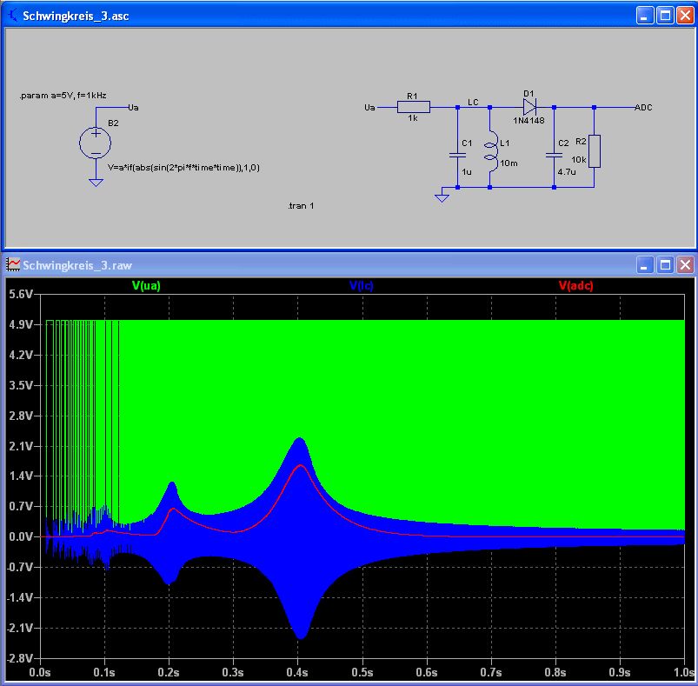Click the R2 resistor symbol
Screen dimensions: 698x686
(x=594, y=150)
